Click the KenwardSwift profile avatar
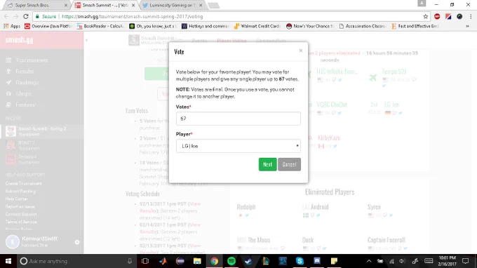The image size is (477, 268). (13, 242)
